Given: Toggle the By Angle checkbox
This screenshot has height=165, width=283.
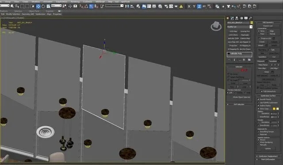Looking at the screenshot, I should (229, 80).
